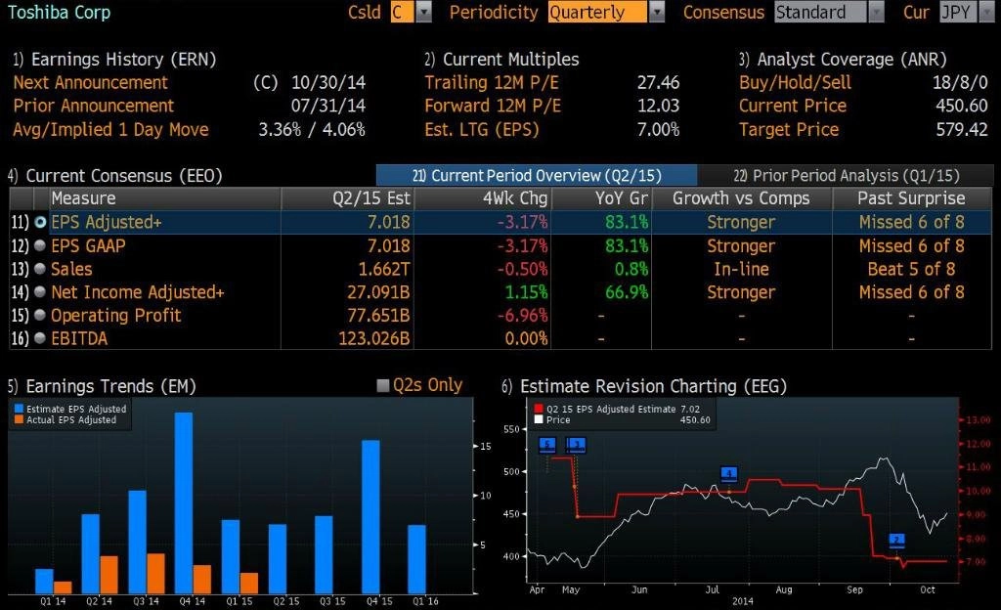Image resolution: width=1001 pixels, height=610 pixels.
Task: Click the Toshiba Corp title
Action: (59, 12)
